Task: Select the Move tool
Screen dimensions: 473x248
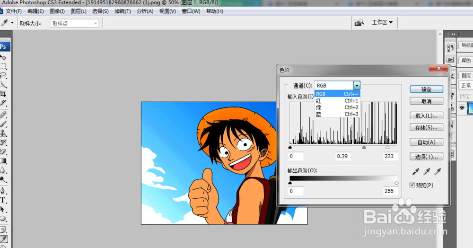Action: (x=3, y=57)
